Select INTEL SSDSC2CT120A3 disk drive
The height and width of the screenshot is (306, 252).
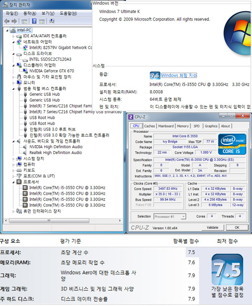pos(50,59)
